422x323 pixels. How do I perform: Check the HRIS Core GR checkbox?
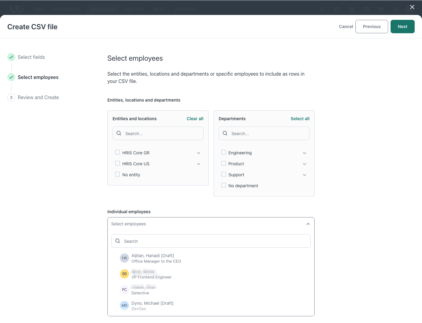pos(117,153)
